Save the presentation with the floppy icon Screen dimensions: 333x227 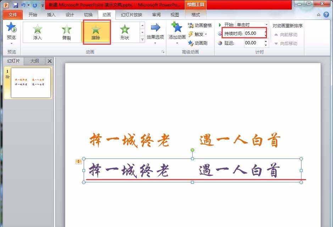(16, 5)
